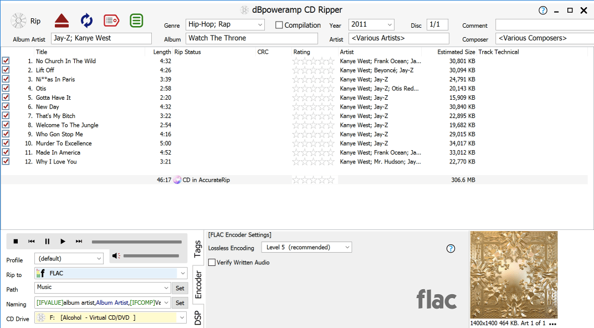This screenshot has width=594, height=328.
Task: Uncheck track 3 Ni**as In Paris
Action: (6, 79)
